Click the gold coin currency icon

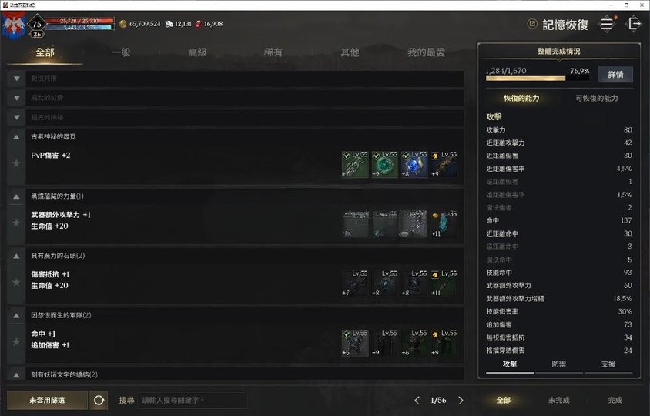point(123,24)
